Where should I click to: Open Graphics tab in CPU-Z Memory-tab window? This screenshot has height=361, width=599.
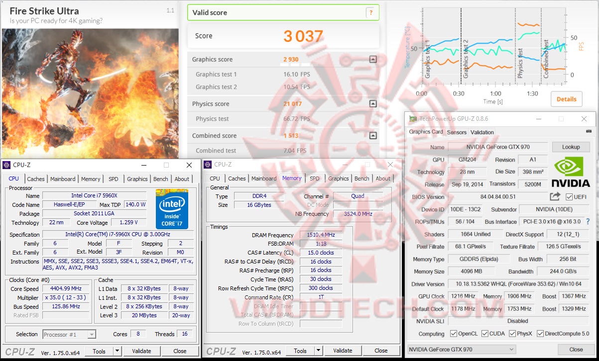pyautogui.click(x=339, y=179)
